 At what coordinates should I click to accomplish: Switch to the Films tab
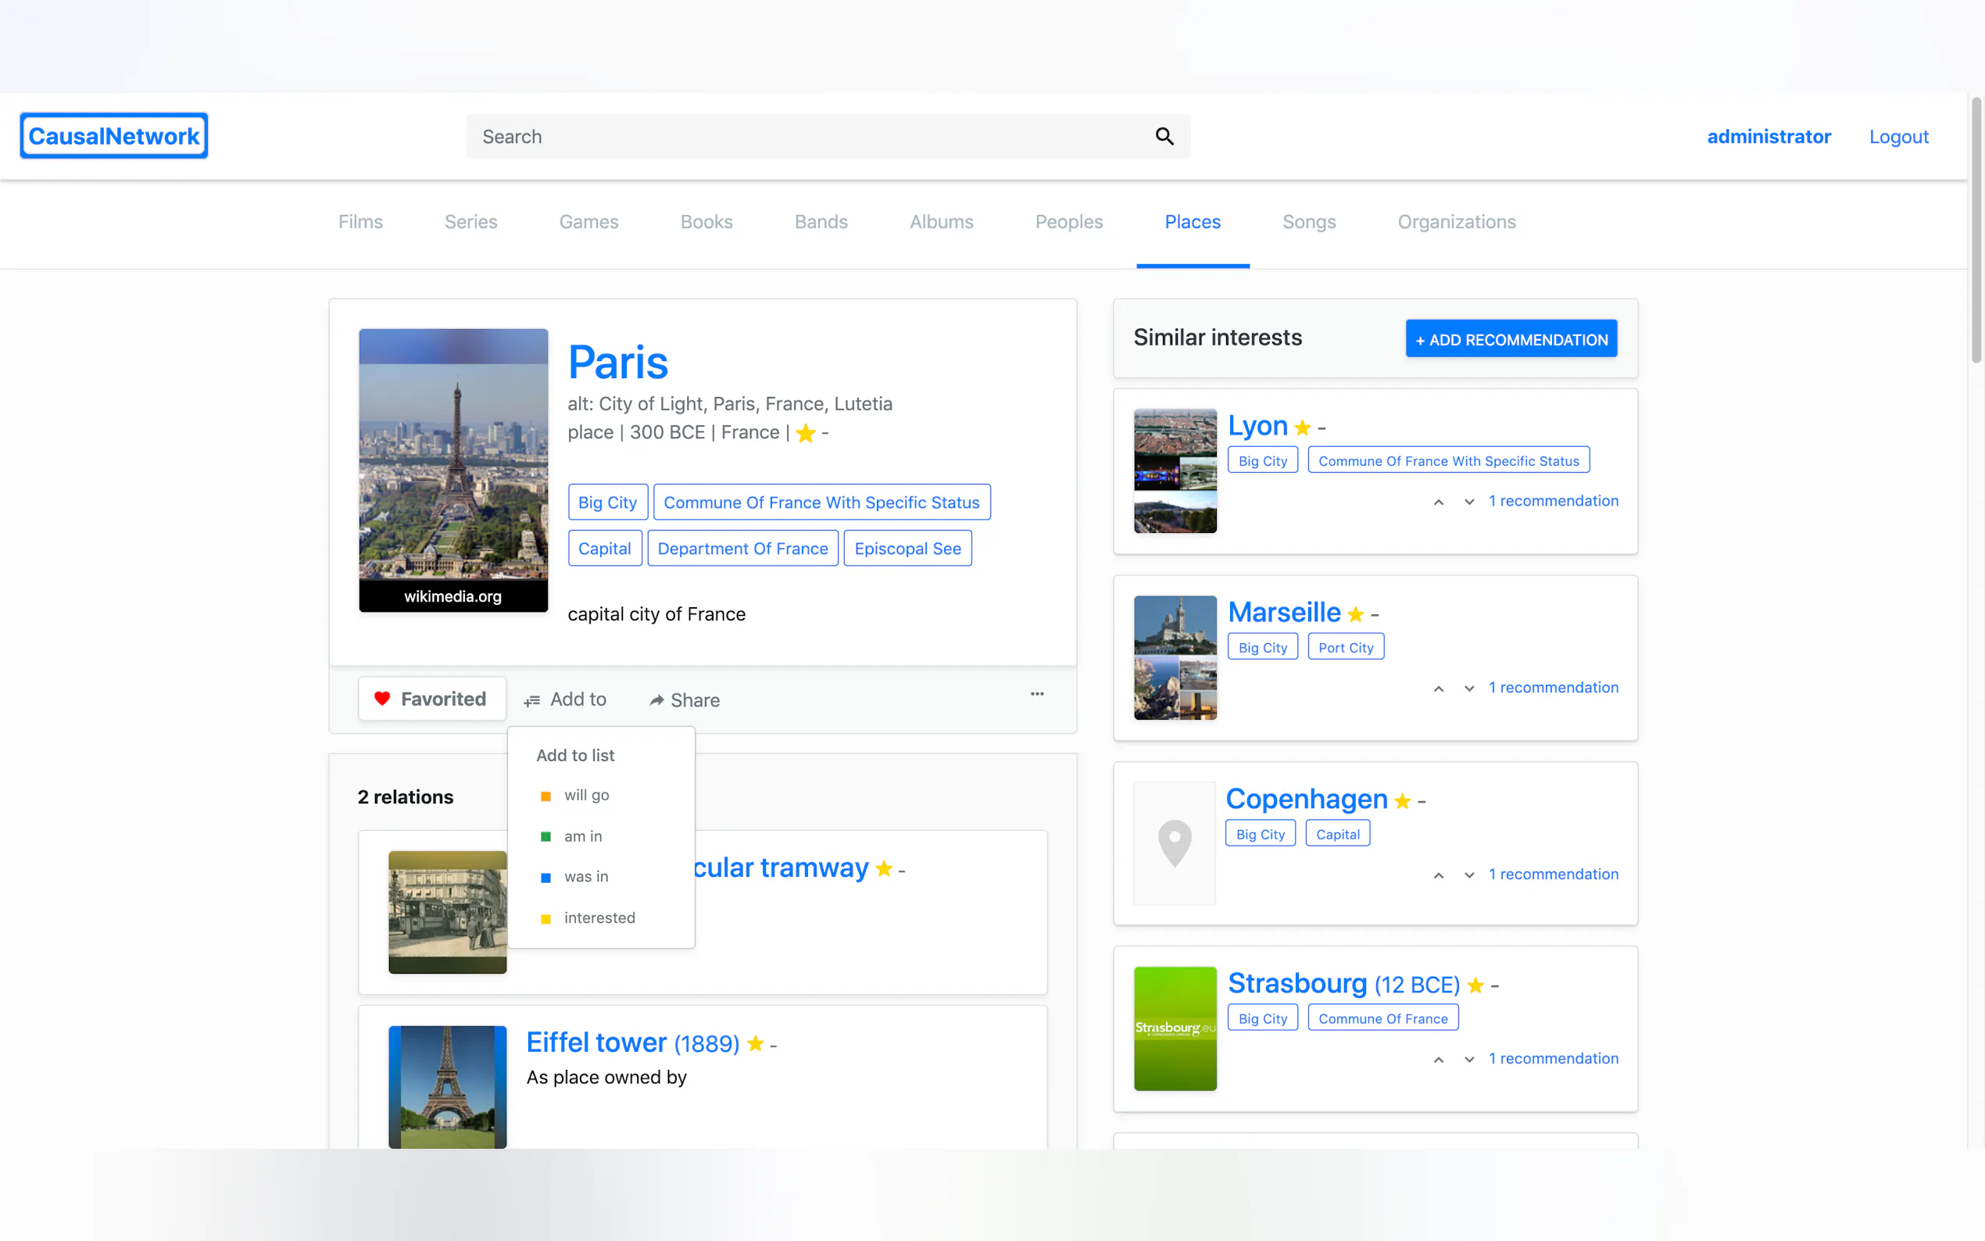(x=360, y=222)
